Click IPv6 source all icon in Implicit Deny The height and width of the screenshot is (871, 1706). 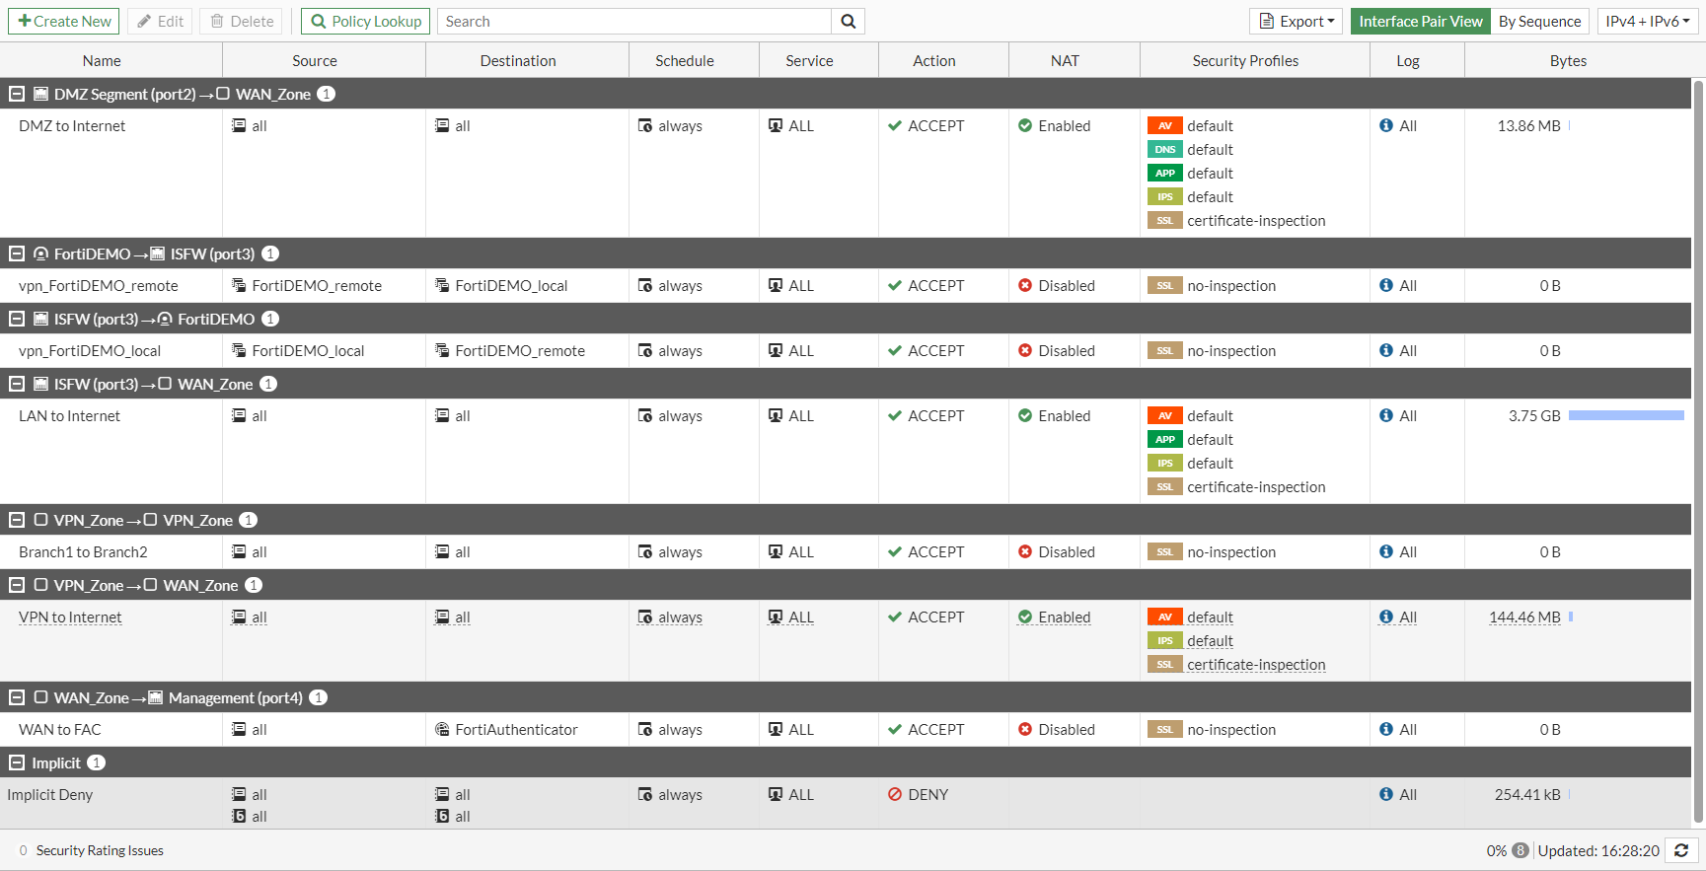click(x=239, y=817)
